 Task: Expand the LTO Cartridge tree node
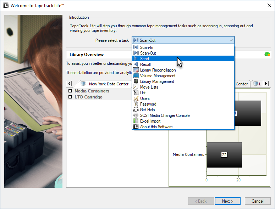coord(70,97)
